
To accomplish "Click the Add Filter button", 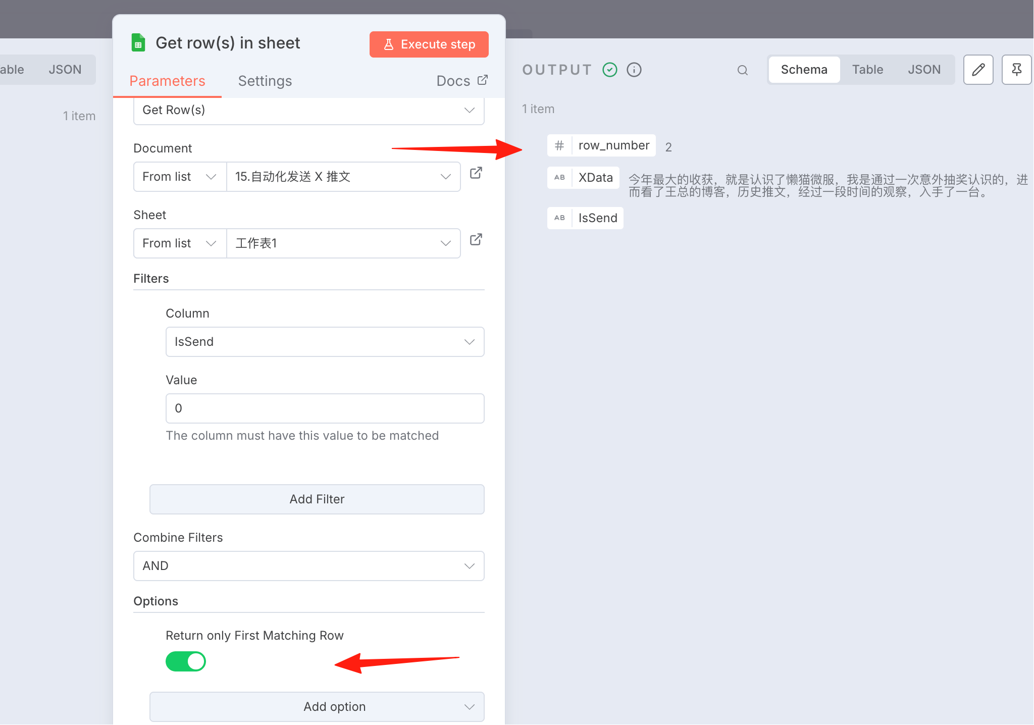I will click(x=317, y=499).
